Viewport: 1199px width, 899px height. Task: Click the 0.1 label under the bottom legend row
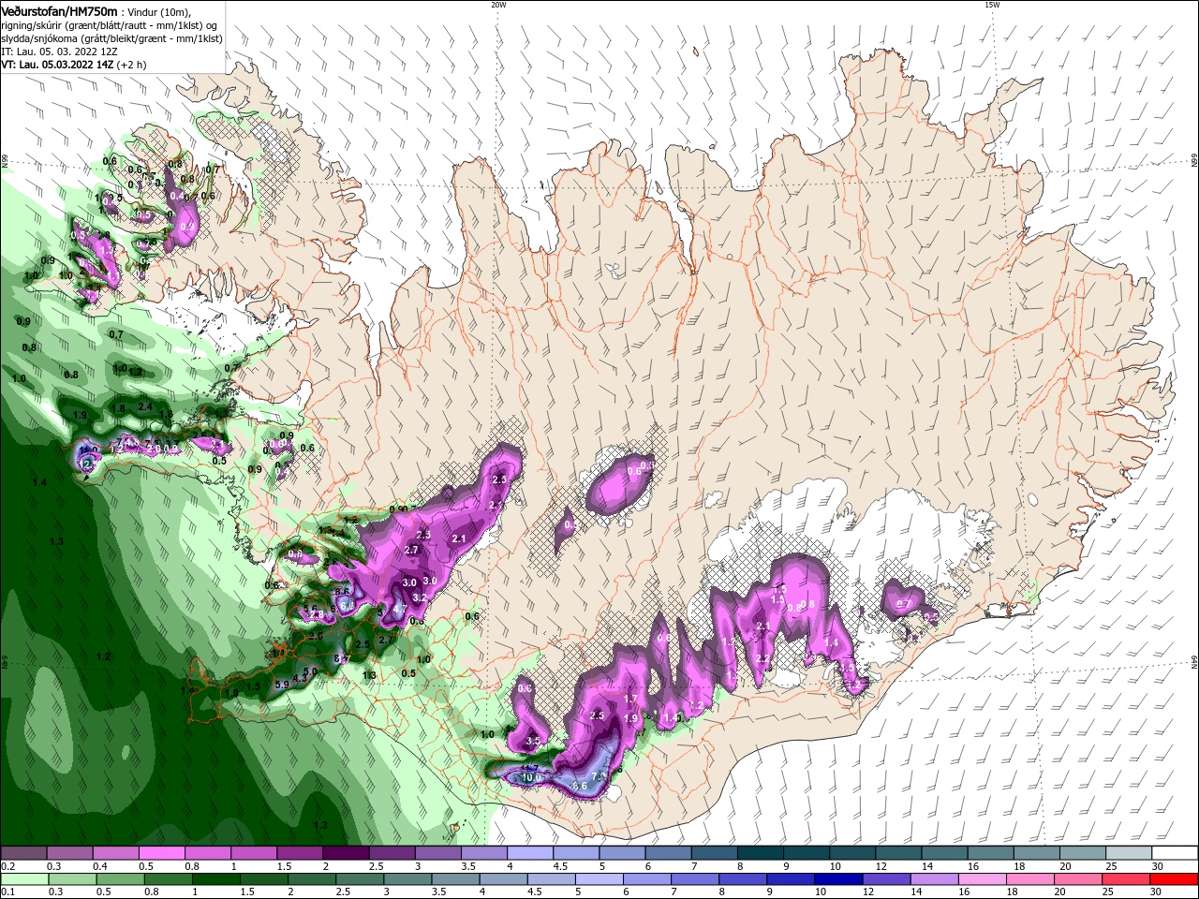coord(7,892)
